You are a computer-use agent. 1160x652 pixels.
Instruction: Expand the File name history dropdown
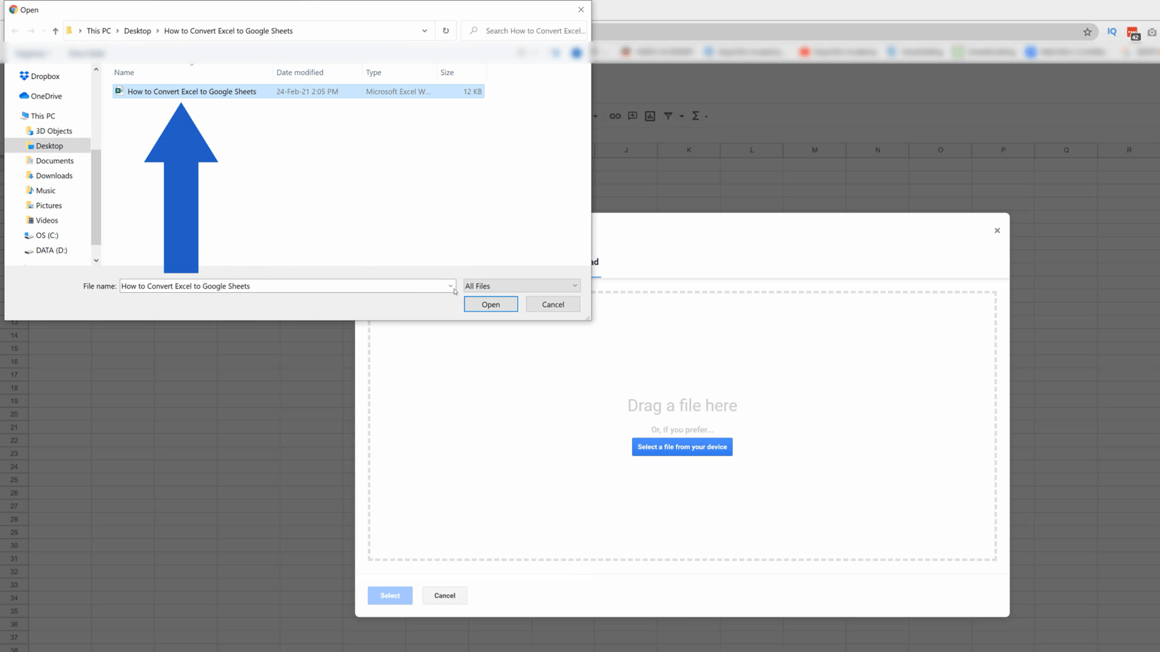click(450, 285)
